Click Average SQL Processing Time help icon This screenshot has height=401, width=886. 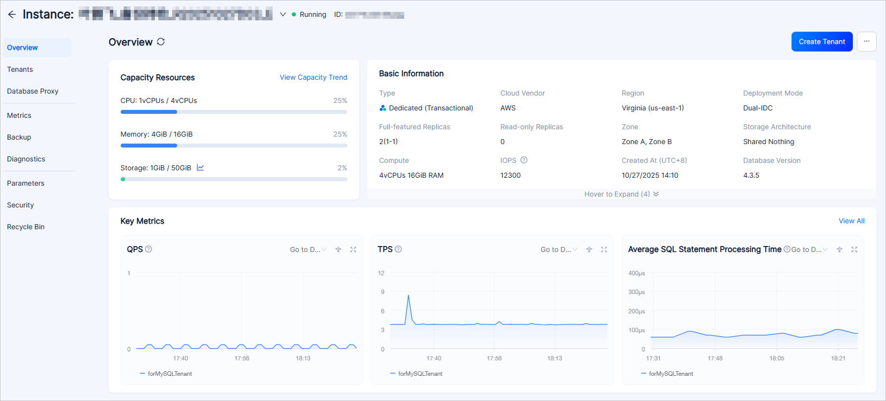pos(787,249)
